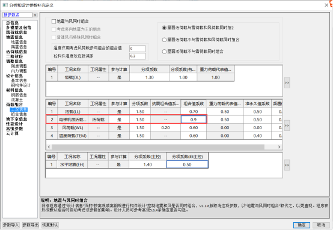Open 总信息 in the parameter tree
Viewport: 333px width, 230px height.
click(x=12, y=23)
